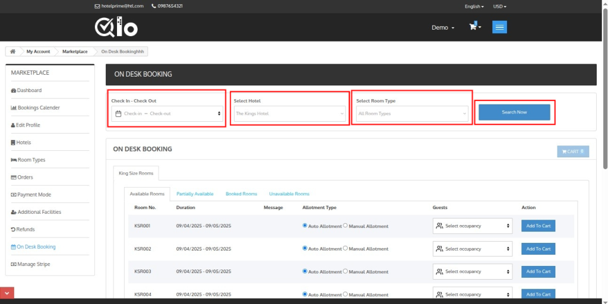The height and width of the screenshot is (304, 608).
Task: Select Auto Allotment for room KSR001
Action: 305,225
